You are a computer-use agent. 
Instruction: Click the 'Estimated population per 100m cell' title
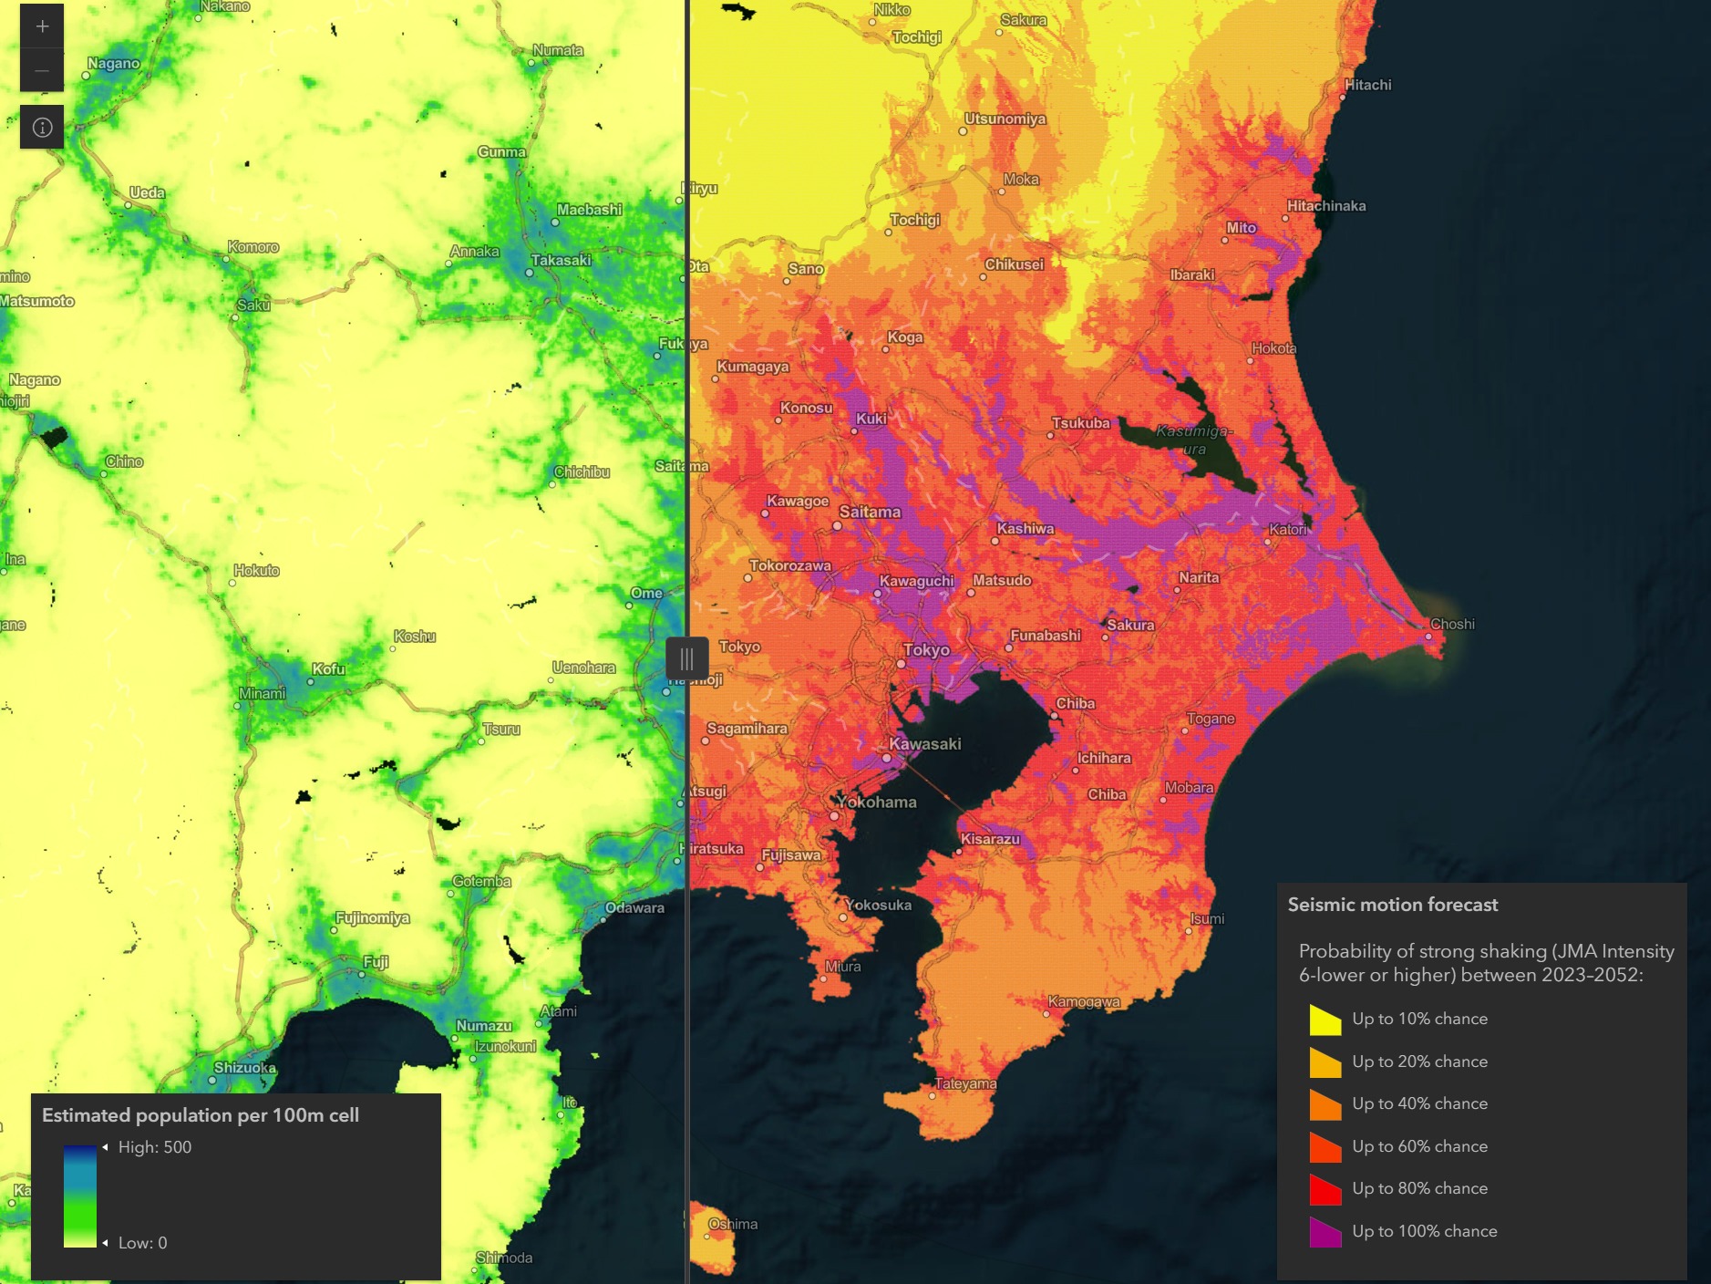click(201, 1115)
